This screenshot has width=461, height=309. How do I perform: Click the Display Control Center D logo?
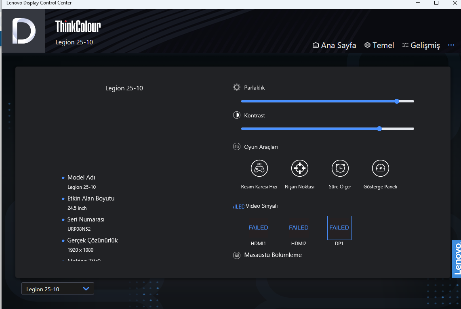23,31
